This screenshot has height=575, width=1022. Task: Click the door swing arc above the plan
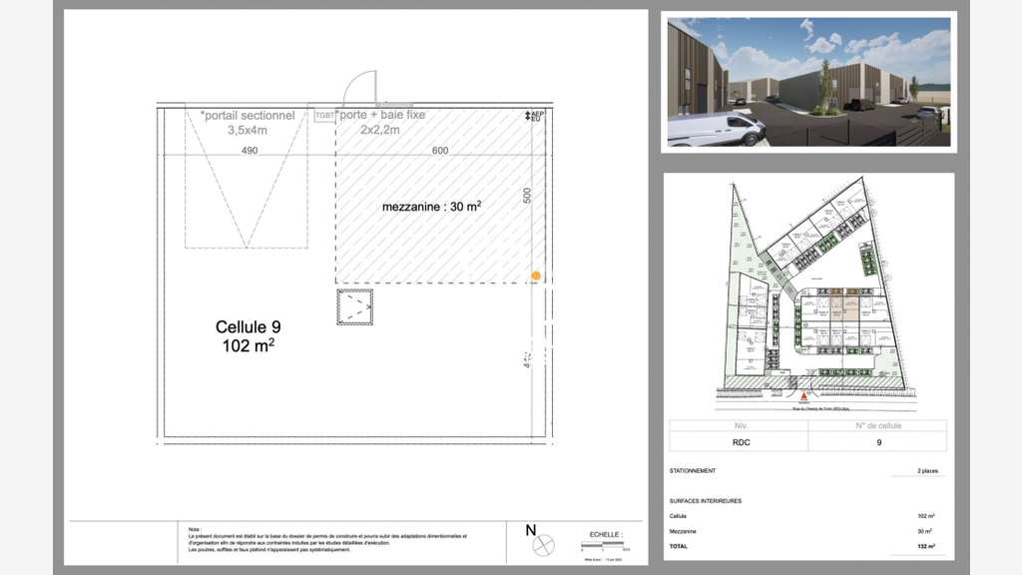pos(359,88)
